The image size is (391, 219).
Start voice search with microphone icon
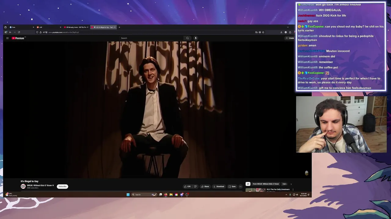click(x=195, y=38)
